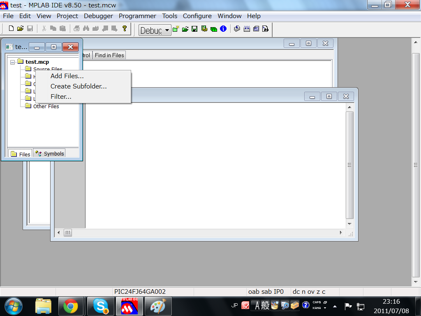Click the editor window horizontal scrollbar thumb
421x316 pixels.
point(68,233)
